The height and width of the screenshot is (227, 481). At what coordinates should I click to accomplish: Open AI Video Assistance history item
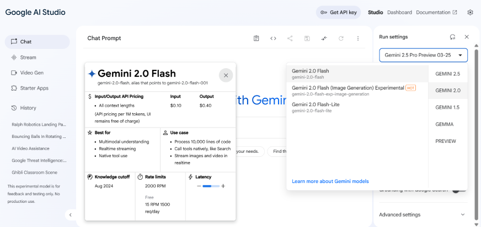(x=30, y=148)
